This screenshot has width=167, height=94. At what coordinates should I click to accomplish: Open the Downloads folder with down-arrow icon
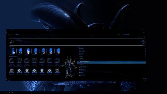point(34,51)
